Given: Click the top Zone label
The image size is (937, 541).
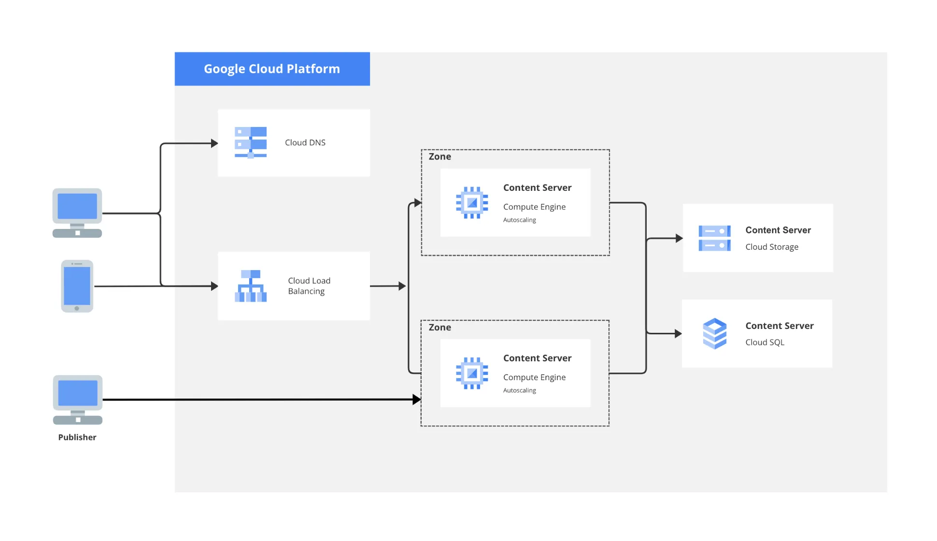Looking at the screenshot, I should (440, 157).
